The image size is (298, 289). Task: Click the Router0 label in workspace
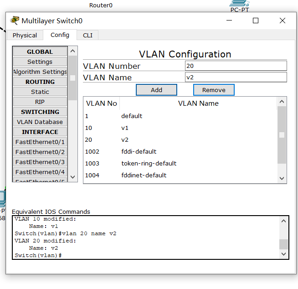click(x=101, y=5)
